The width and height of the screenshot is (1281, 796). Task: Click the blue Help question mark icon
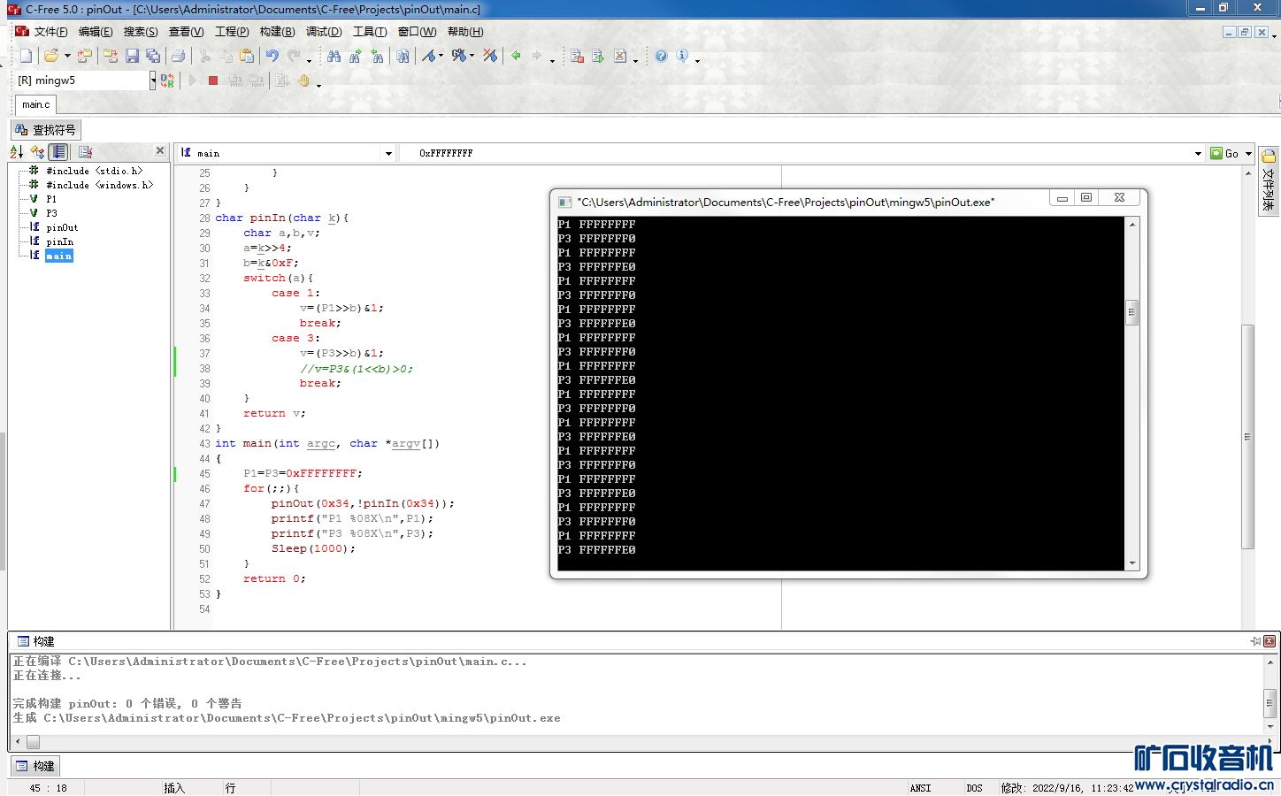click(661, 56)
